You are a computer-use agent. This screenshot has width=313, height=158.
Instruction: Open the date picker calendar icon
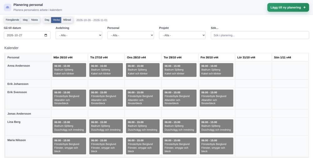click(46, 35)
